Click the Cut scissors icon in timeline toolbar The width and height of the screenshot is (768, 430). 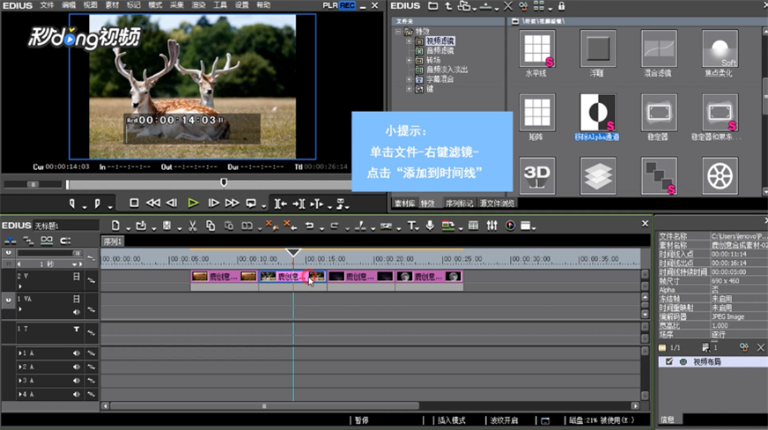[193, 226]
